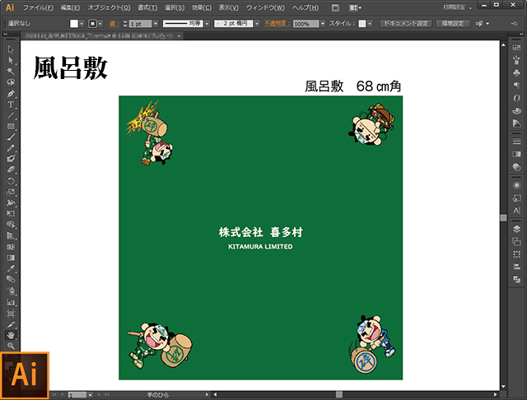Open the Brushes panel icon
Viewport: 527px width, 400px height.
[x=516, y=60]
